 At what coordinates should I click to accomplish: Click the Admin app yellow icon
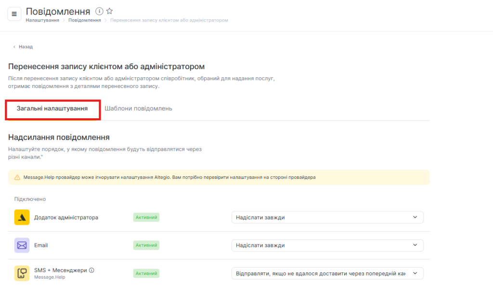pyautogui.click(x=22, y=218)
